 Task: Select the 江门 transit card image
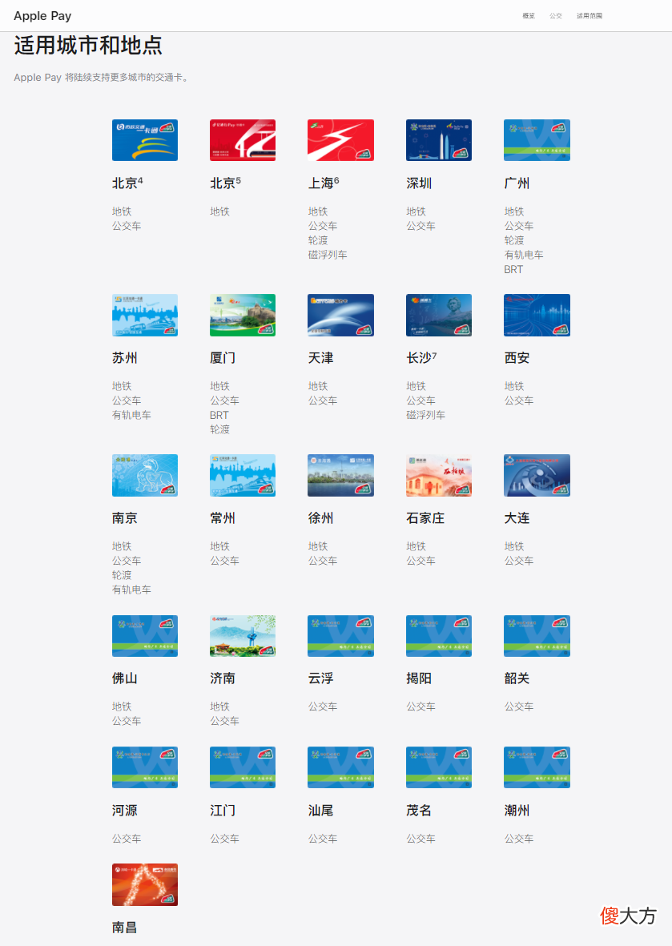[x=243, y=767]
